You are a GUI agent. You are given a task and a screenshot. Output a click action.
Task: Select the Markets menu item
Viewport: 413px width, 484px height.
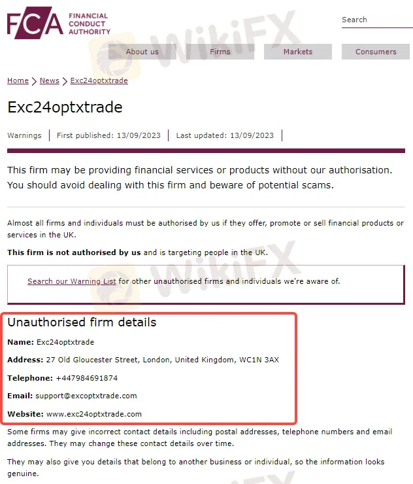coord(298,52)
